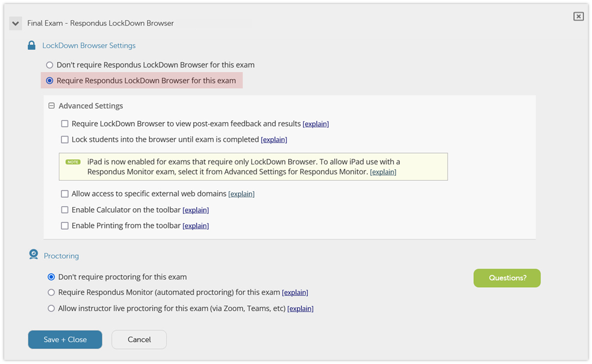Open explain link for Lock students into browser
This screenshot has width=592, height=364.
click(x=274, y=140)
